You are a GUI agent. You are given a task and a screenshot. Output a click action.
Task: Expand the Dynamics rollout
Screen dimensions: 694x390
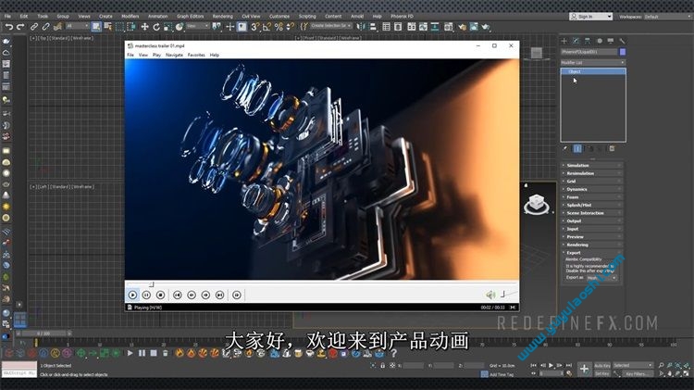click(592, 189)
